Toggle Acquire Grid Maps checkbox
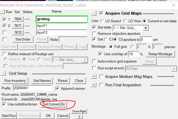The width and height of the screenshot is (178, 119). [101, 13]
